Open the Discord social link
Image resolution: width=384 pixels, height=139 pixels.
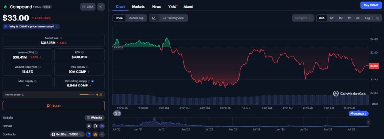(x=102, y=126)
